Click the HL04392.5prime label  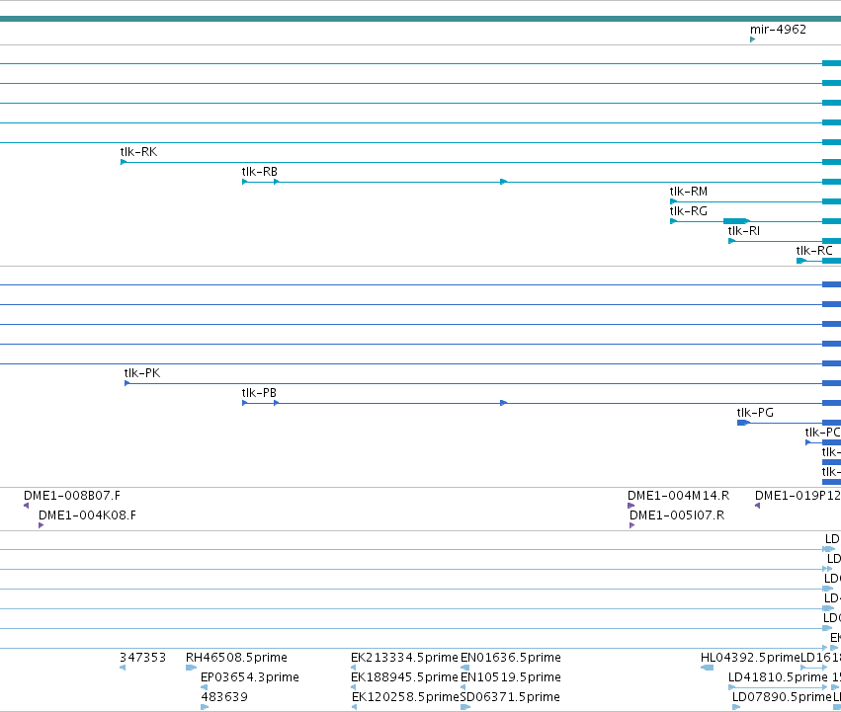750,658
